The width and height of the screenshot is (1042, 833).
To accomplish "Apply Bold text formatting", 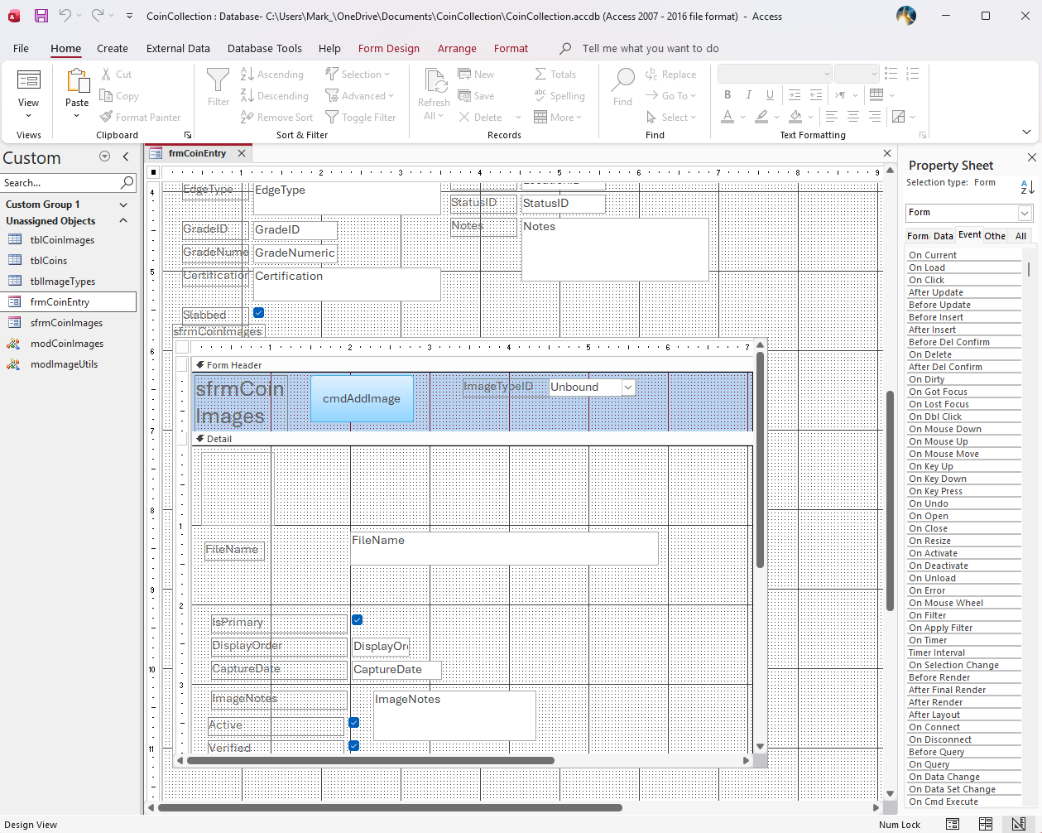I will pos(727,95).
